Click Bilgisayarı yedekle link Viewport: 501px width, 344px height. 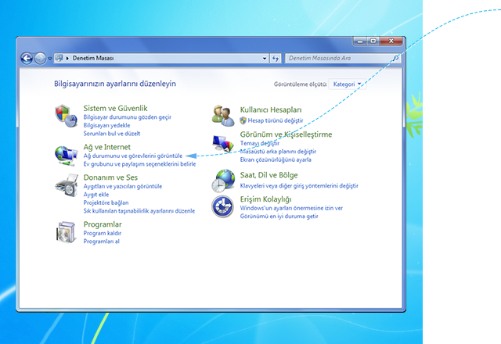point(106,125)
